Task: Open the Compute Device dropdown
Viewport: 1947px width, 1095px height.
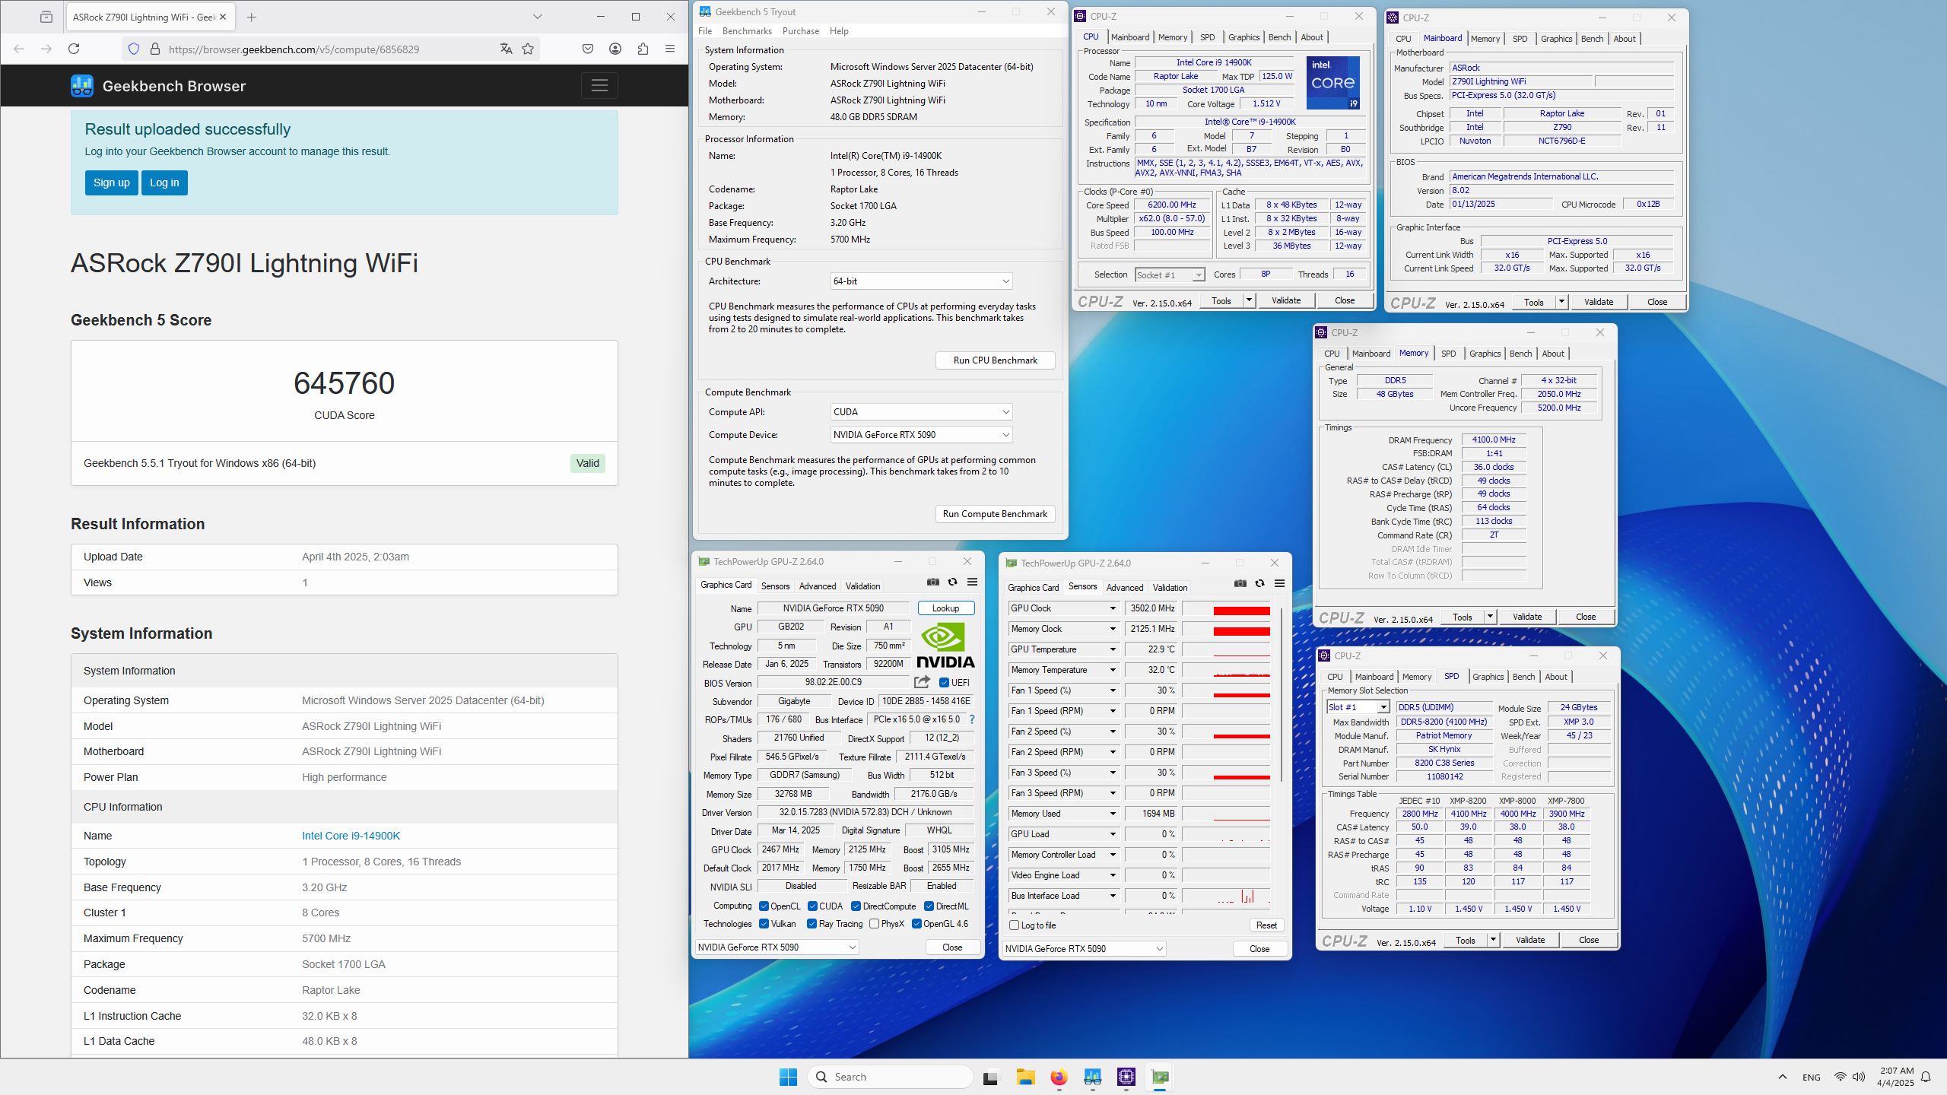Action: point(921,434)
